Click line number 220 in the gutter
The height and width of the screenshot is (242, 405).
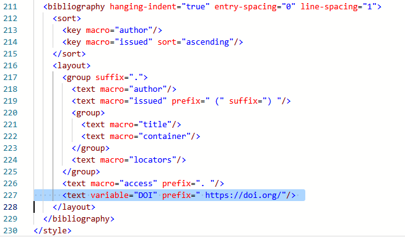pyautogui.click(x=11, y=112)
